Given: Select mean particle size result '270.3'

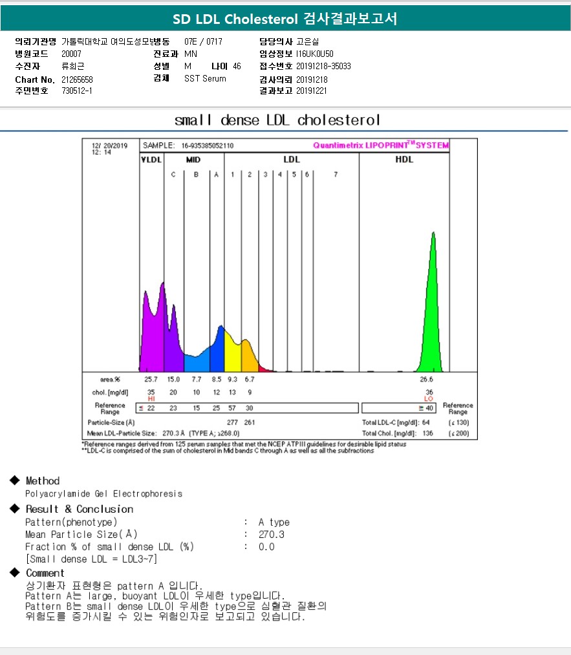Looking at the screenshot, I should pos(272,534).
